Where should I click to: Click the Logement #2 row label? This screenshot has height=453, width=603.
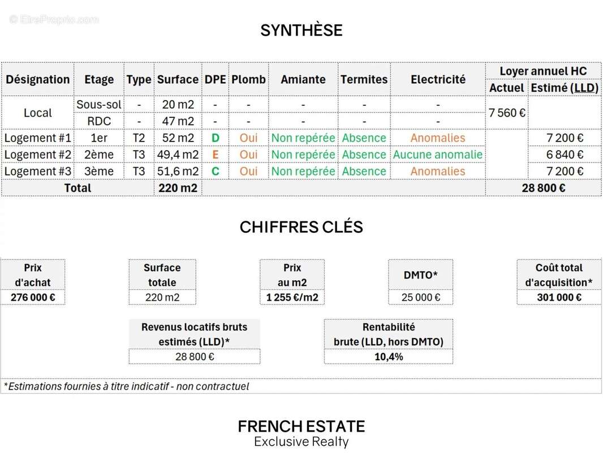coord(38,155)
